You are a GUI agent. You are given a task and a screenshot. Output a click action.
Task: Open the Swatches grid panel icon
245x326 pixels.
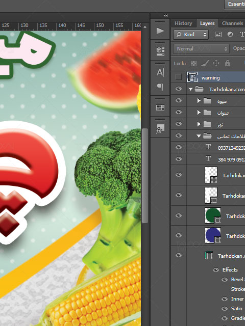pyautogui.click(x=160, y=107)
